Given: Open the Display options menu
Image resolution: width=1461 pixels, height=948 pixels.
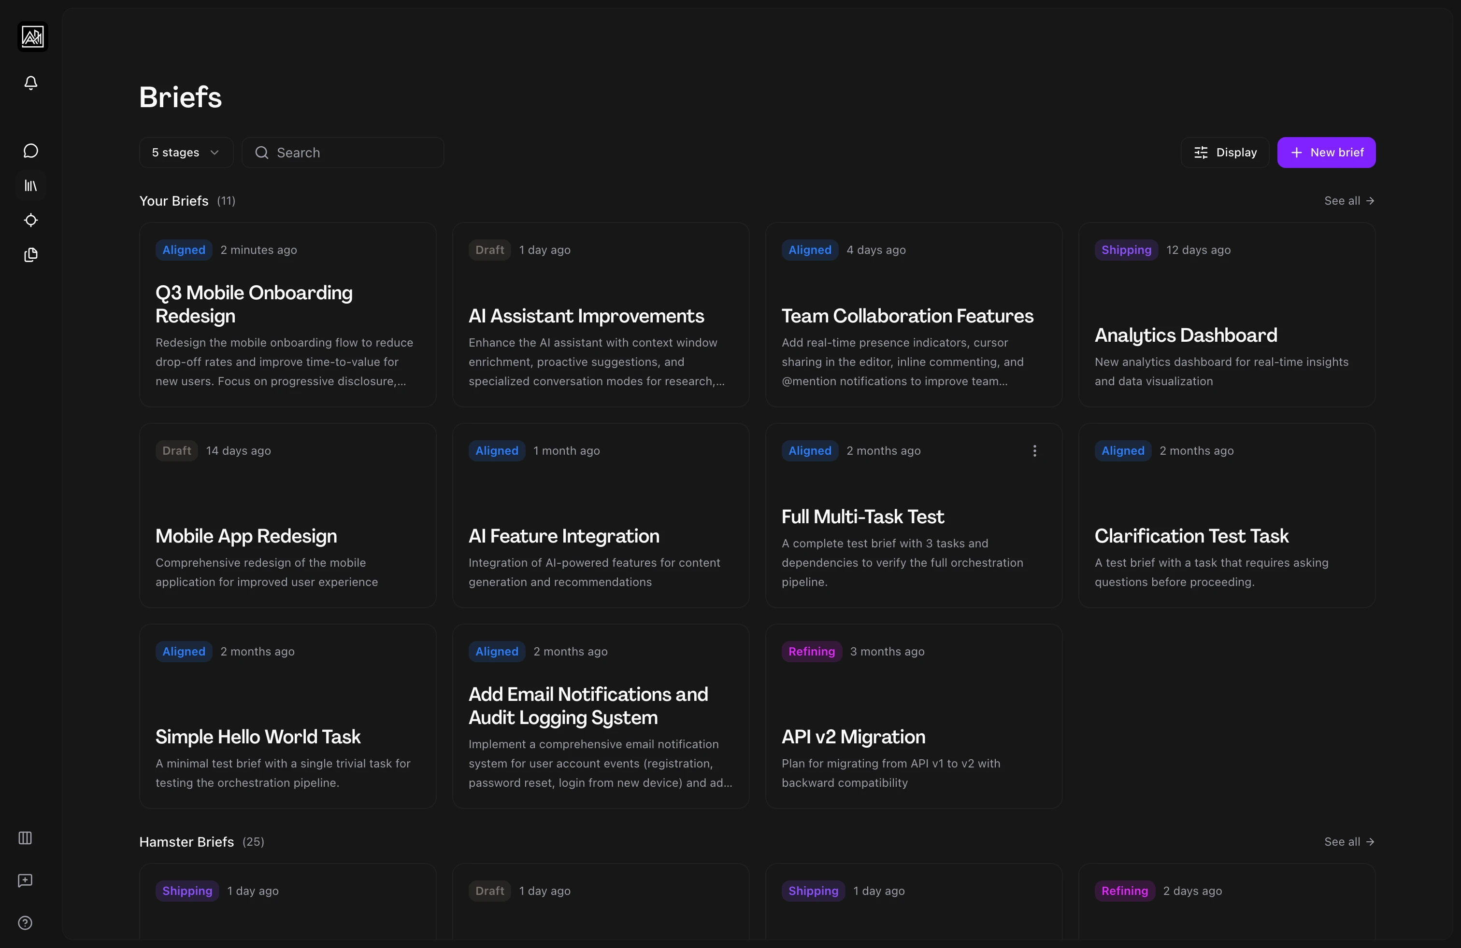Looking at the screenshot, I should [x=1225, y=153].
